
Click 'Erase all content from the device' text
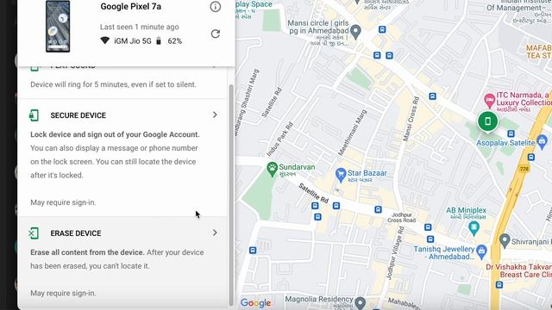tap(87, 252)
